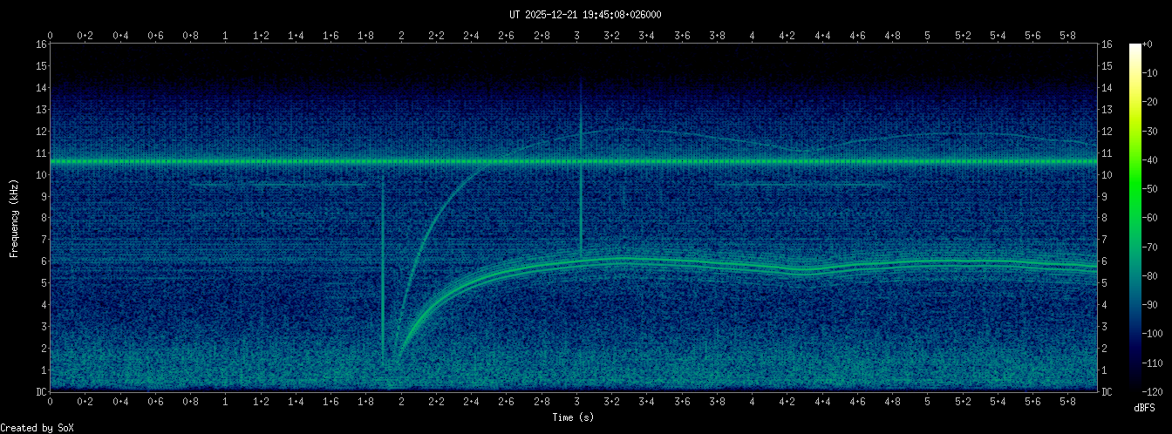Click the vertical spike near 1.9 seconds
This screenshot has height=434, width=1172.
pos(383,261)
